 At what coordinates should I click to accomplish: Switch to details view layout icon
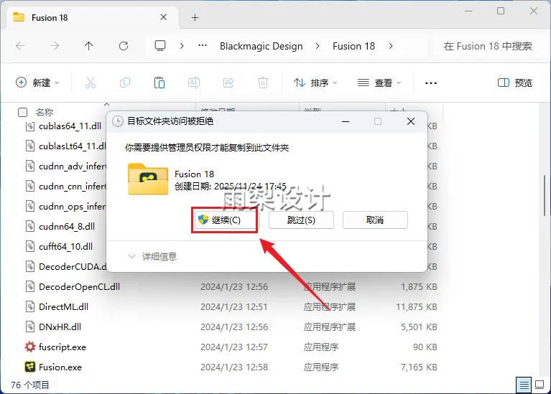click(524, 385)
